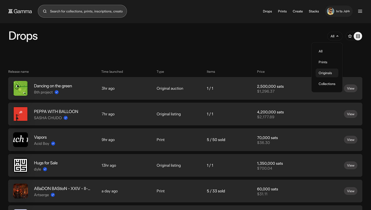Screen dimensions: 371x210
Task: Click the Type column header
Action: tap(160, 72)
